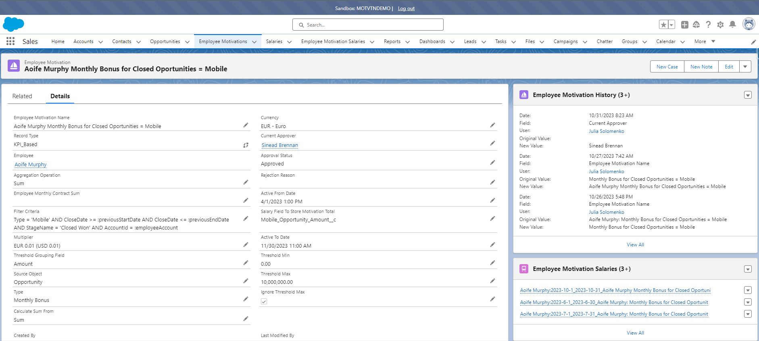This screenshot has height=341, width=759.
Task: Open the Notifications bell
Action: click(732, 25)
